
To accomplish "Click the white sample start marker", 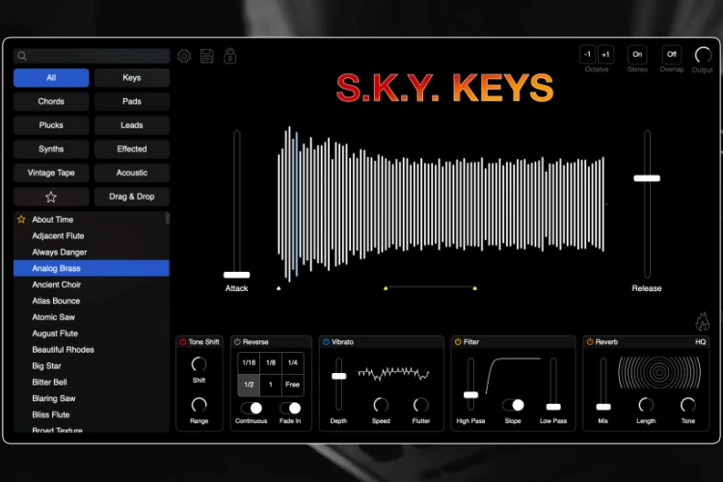I will 279,288.
